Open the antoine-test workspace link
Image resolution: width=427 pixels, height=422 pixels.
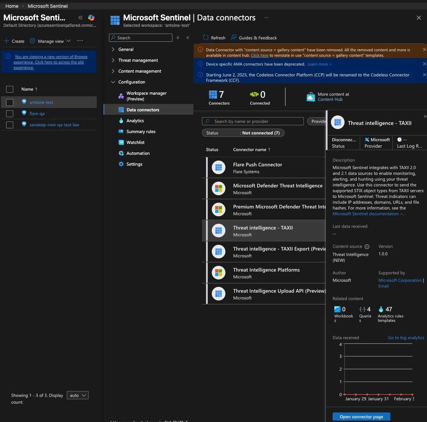(x=41, y=103)
